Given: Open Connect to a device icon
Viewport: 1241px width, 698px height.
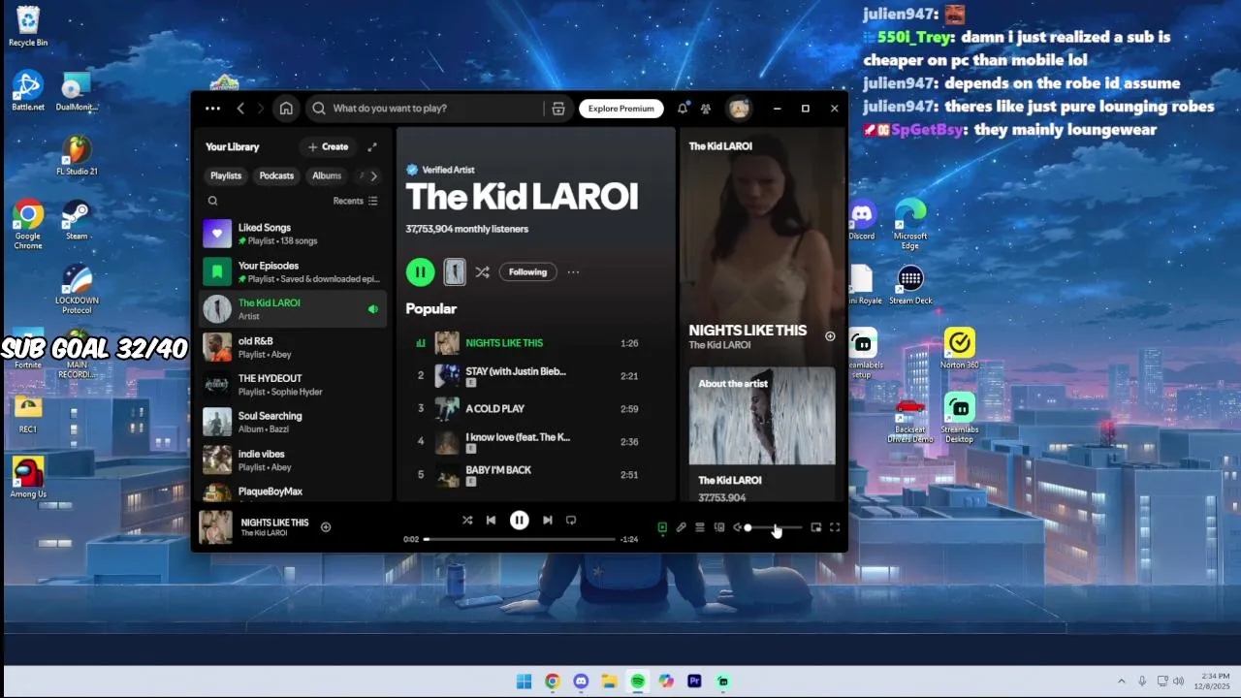Looking at the screenshot, I should [x=719, y=528].
